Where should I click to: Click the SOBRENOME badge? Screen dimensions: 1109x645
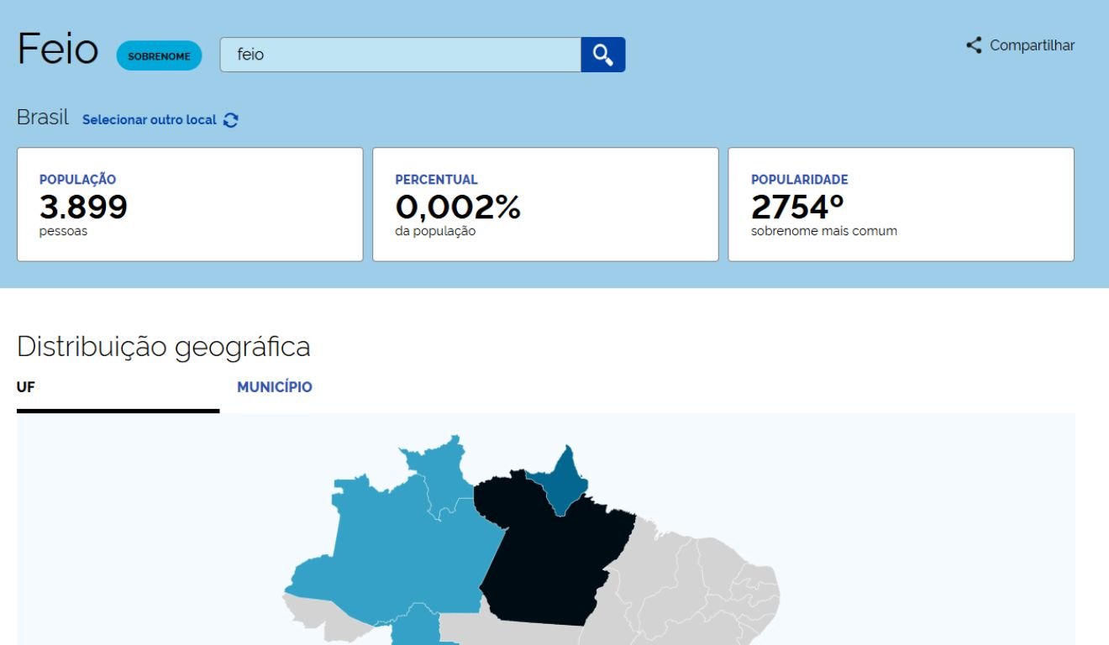pyautogui.click(x=159, y=56)
